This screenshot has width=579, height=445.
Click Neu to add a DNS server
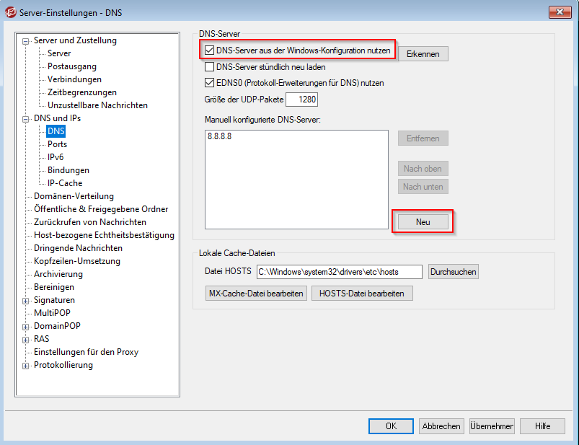pyautogui.click(x=423, y=222)
